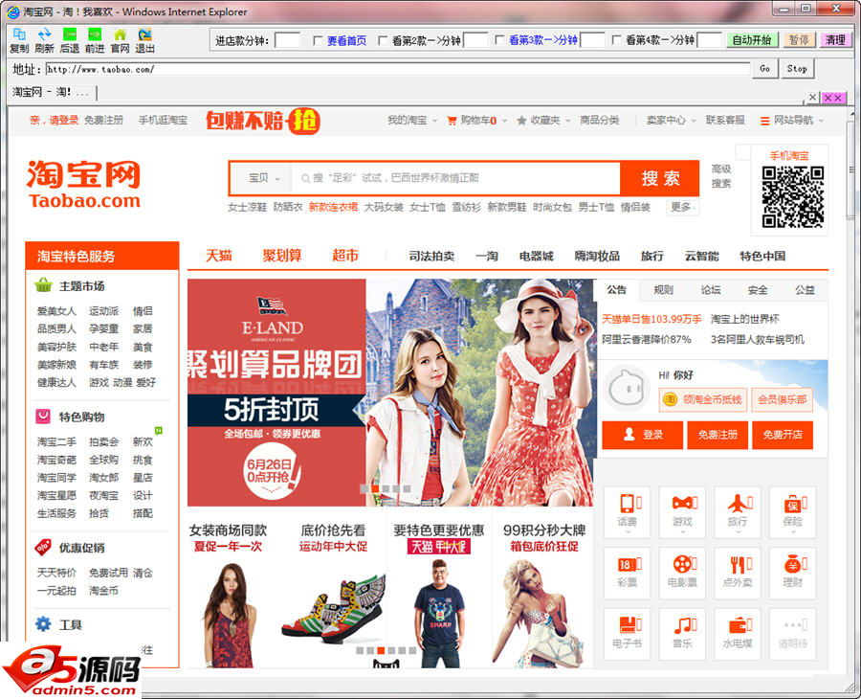The image size is (861, 699).
Task: Click the 主题市场 basket icon
Action: 43,285
